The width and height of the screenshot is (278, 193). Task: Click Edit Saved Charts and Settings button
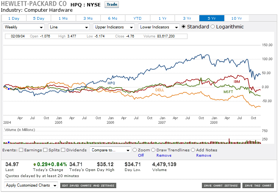click(x=88, y=185)
